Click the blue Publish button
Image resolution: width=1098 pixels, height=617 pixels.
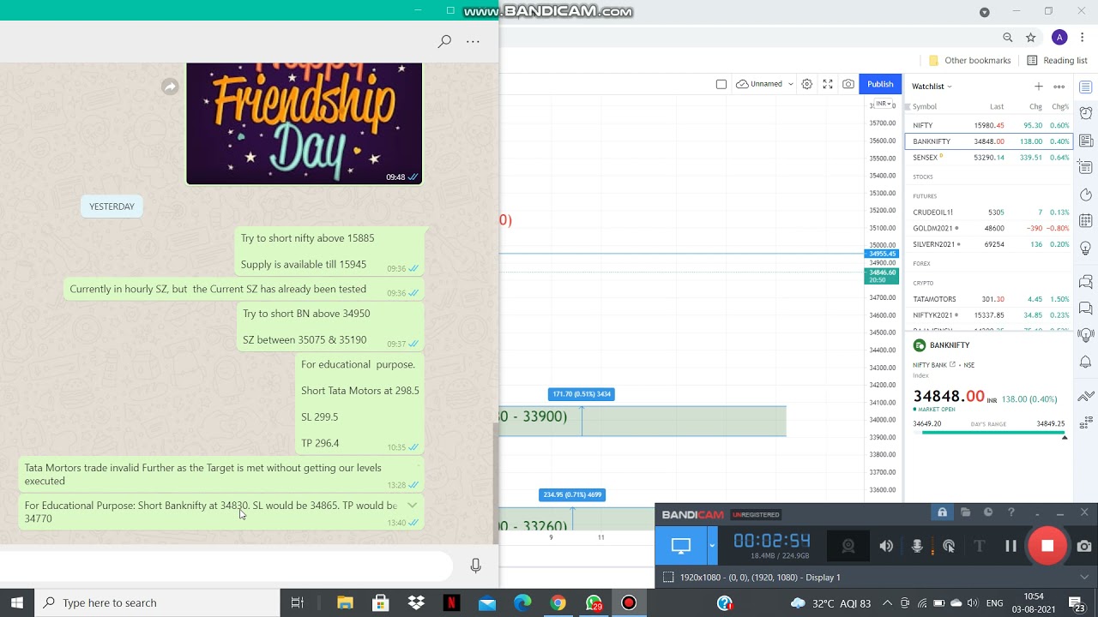[880, 84]
